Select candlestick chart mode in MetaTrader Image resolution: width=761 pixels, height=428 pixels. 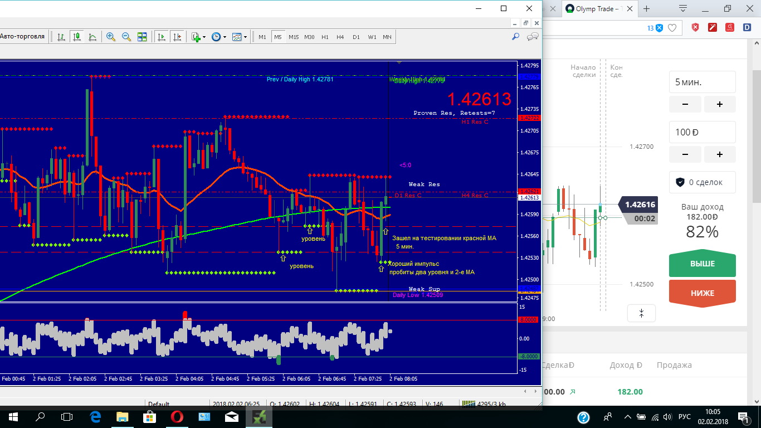click(77, 37)
